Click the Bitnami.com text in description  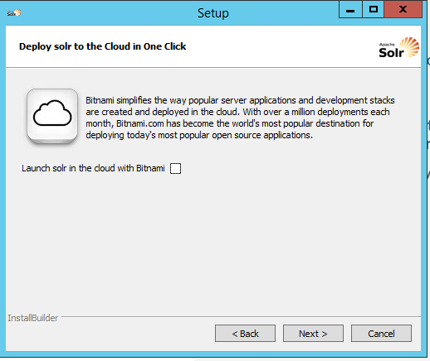click(140, 123)
